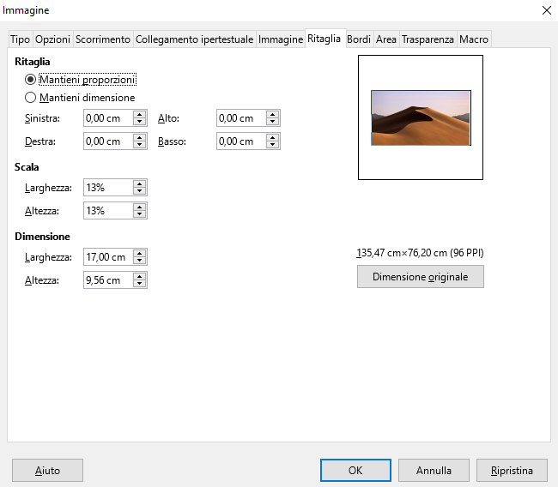
Task: Decrease the Scala Larghezza percentage
Action: (139, 191)
